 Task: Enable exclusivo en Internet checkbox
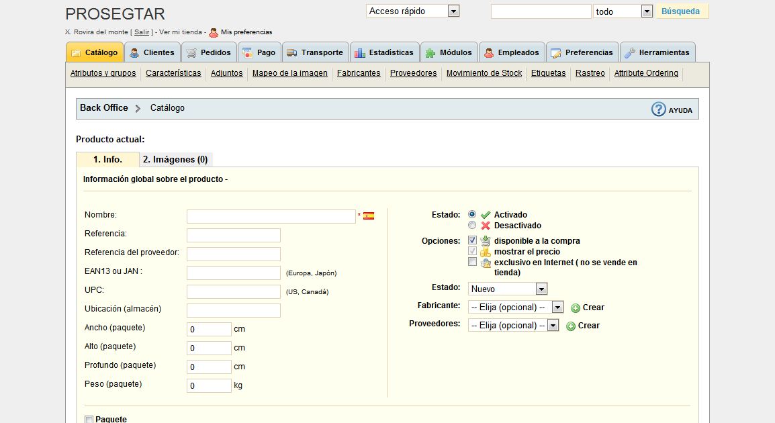(473, 262)
